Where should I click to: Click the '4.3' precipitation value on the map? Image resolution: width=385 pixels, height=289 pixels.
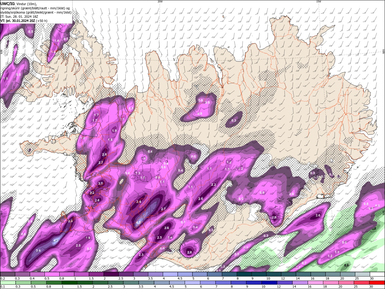click(139, 222)
